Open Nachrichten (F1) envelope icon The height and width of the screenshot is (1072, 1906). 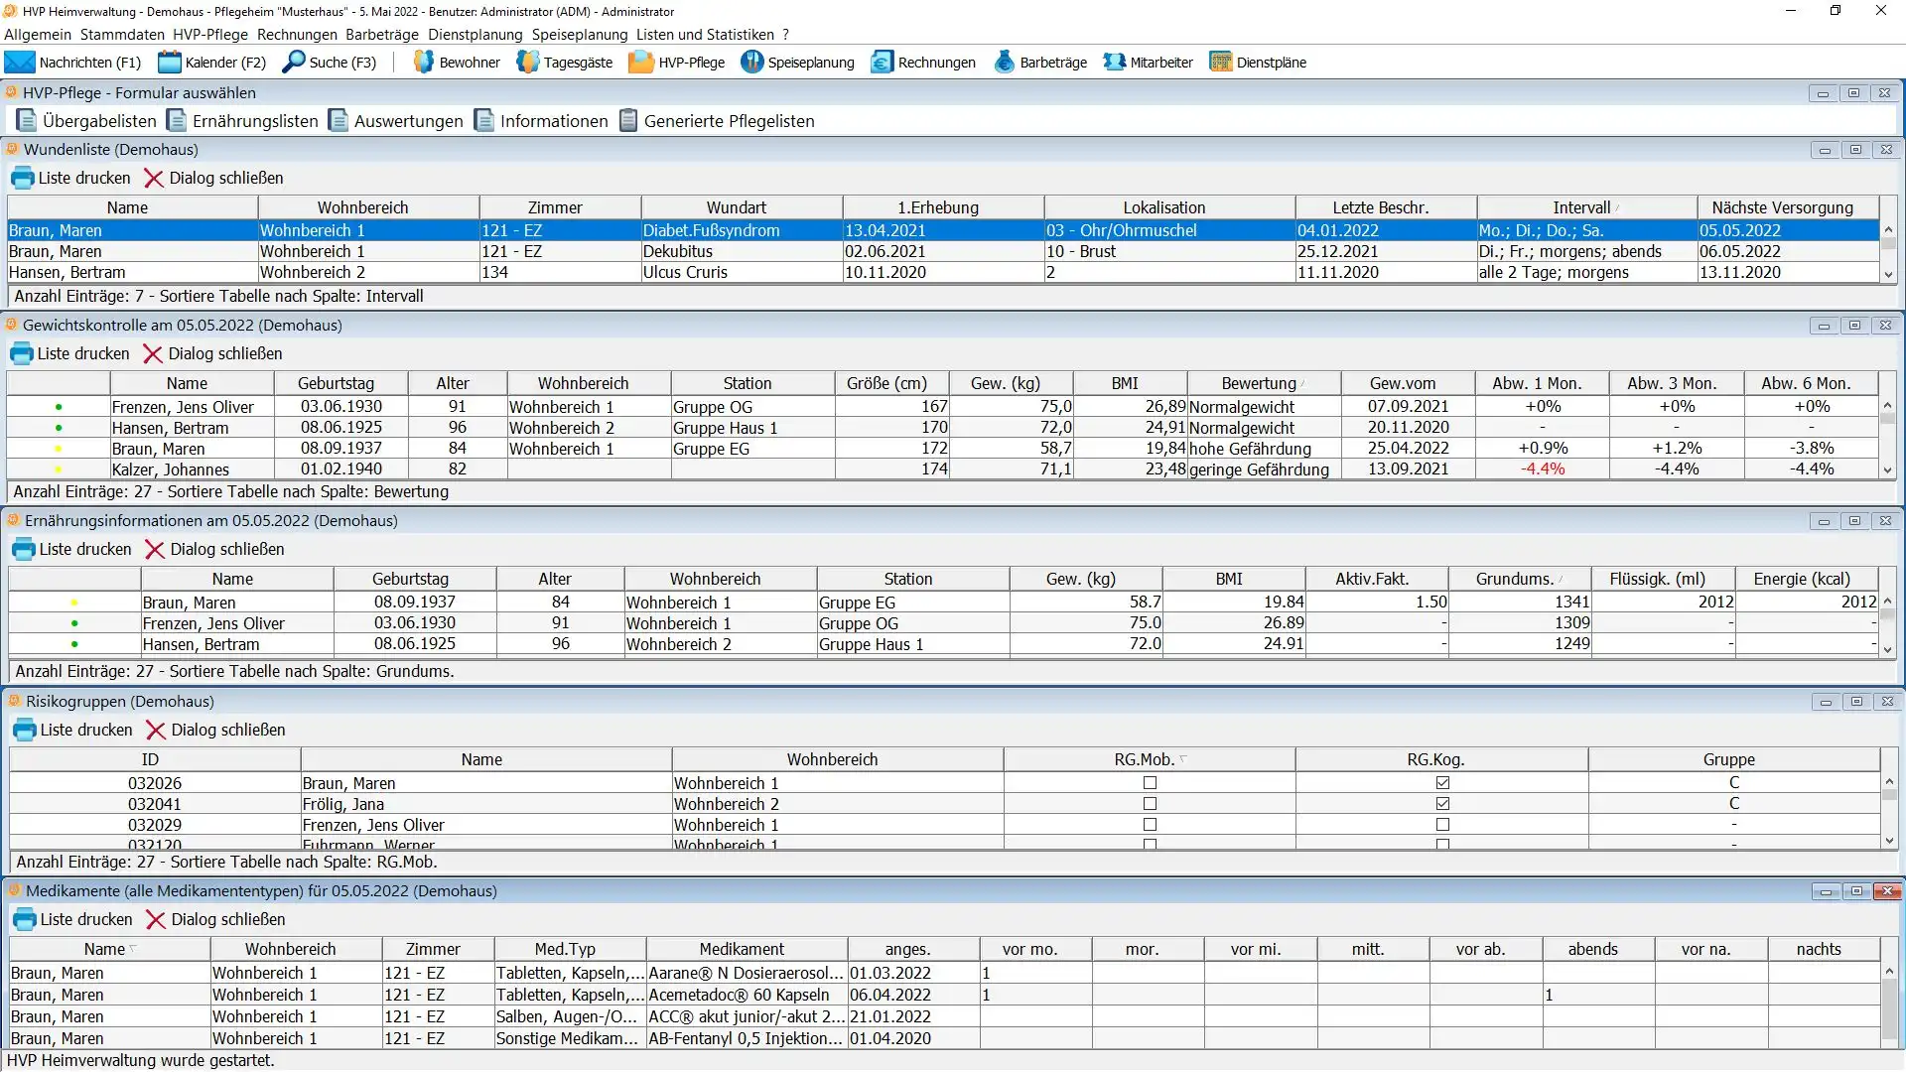coord(20,63)
